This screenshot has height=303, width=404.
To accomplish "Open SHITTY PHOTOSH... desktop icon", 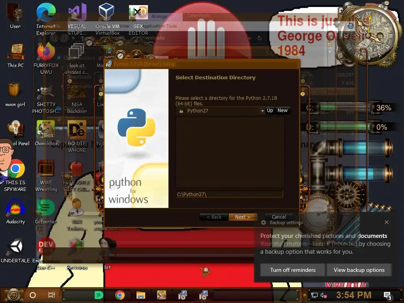I will pos(46,100).
